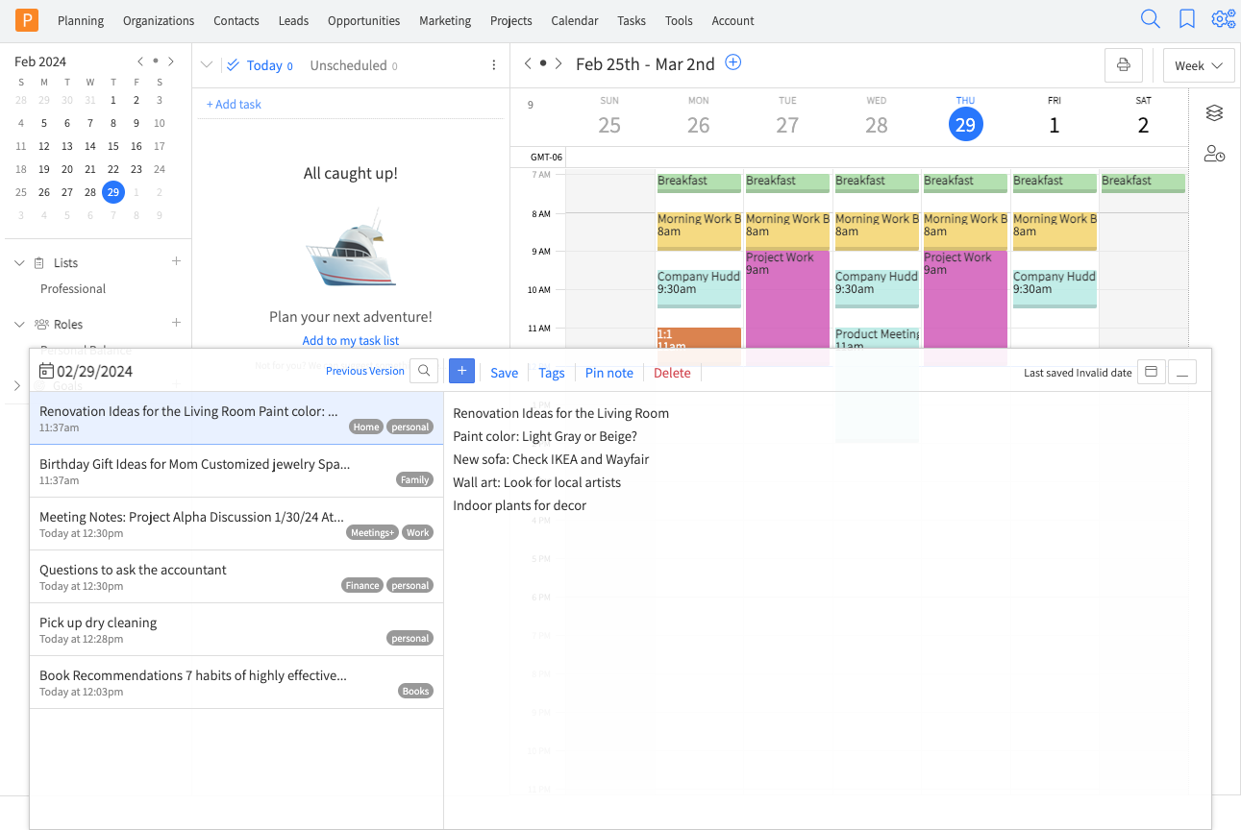Open the calendar layers icon
The width and height of the screenshot is (1241, 830).
click(x=1214, y=113)
